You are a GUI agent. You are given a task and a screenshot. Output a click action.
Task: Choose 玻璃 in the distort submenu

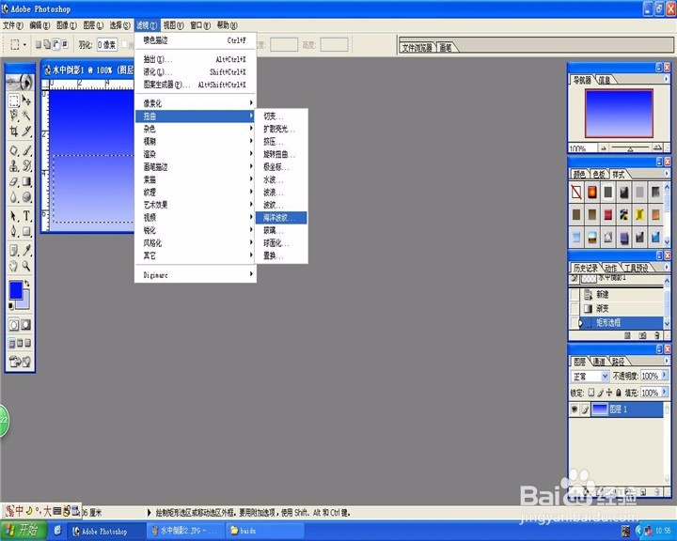click(281, 230)
